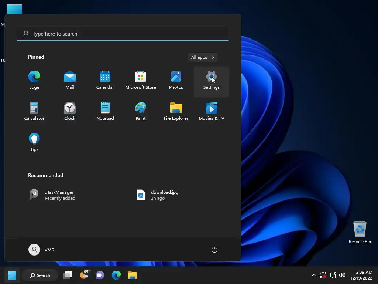378x284 pixels.
Task: Open the Settings app
Action: pyautogui.click(x=212, y=81)
